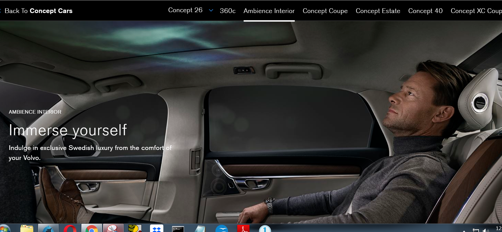
Task: Switch to the Concept Coupe tab
Action: click(325, 11)
